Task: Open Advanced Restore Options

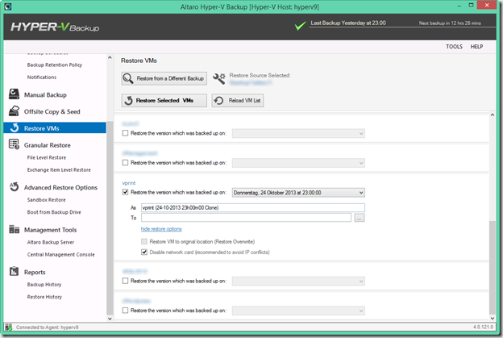Action: [x=60, y=187]
